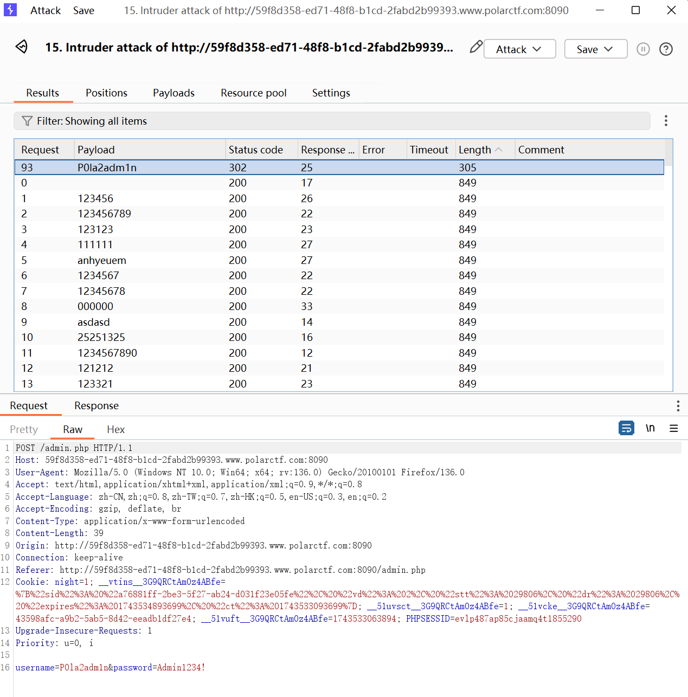Toggle line wrapping in the message editor
The image size is (688, 697).
(626, 428)
